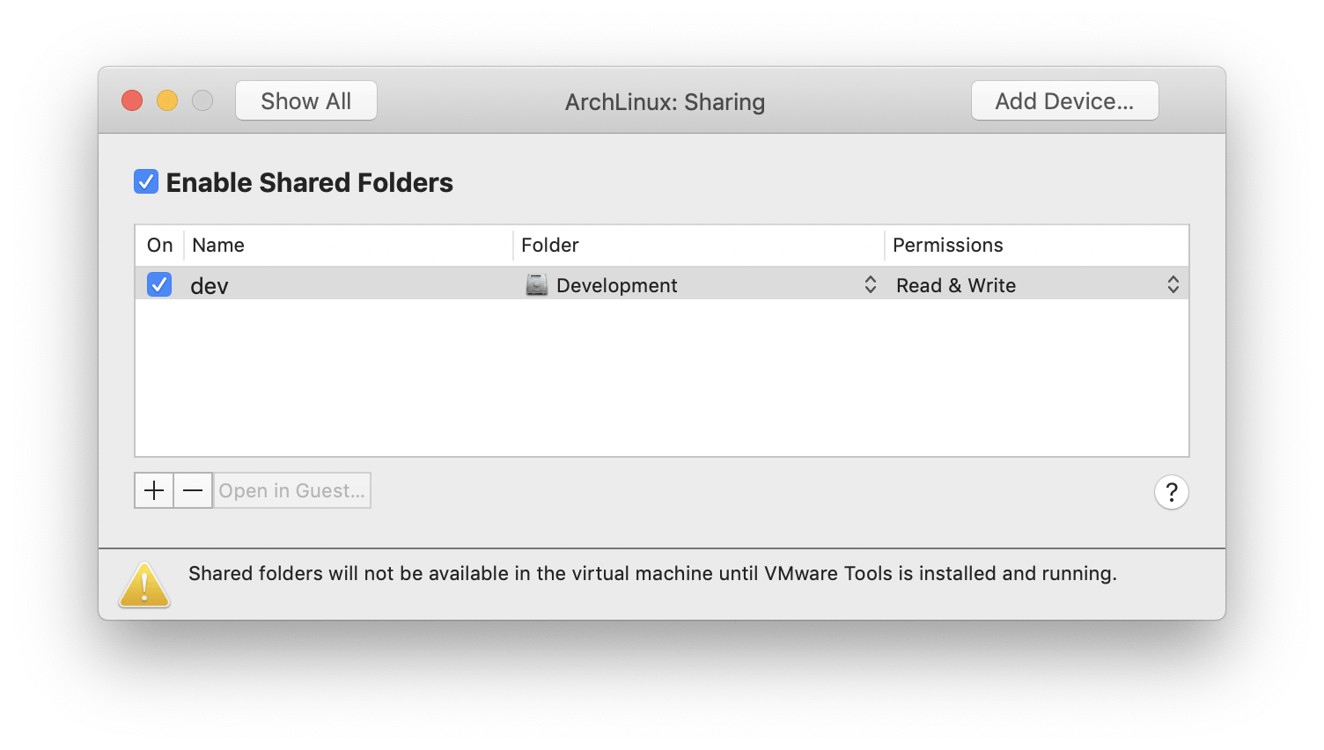Click the empty area of the folders list
The image size is (1324, 750).
pyautogui.click(x=660, y=379)
